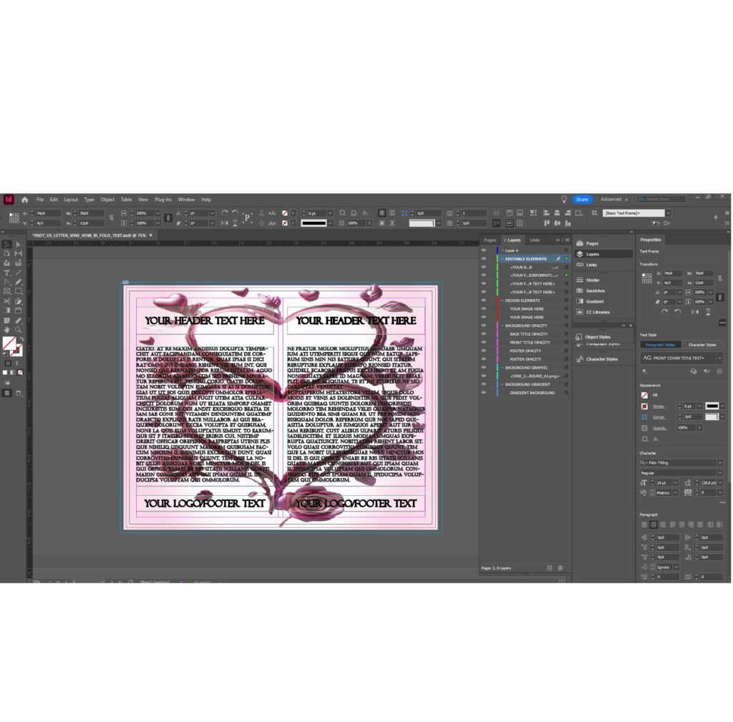
Task: Toggle visibility of Layer 4
Action: click(483, 250)
